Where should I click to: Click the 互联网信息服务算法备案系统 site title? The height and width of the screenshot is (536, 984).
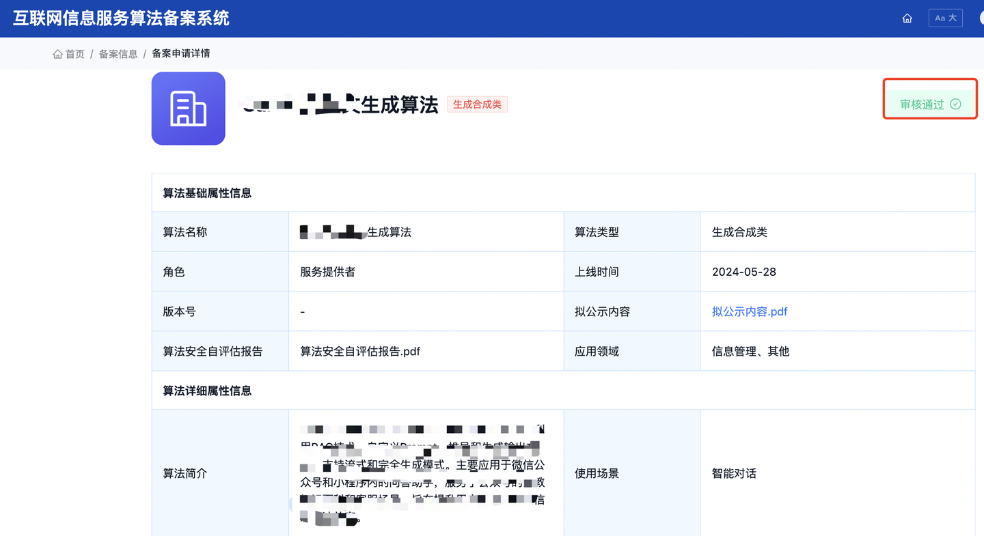click(123, 18)
